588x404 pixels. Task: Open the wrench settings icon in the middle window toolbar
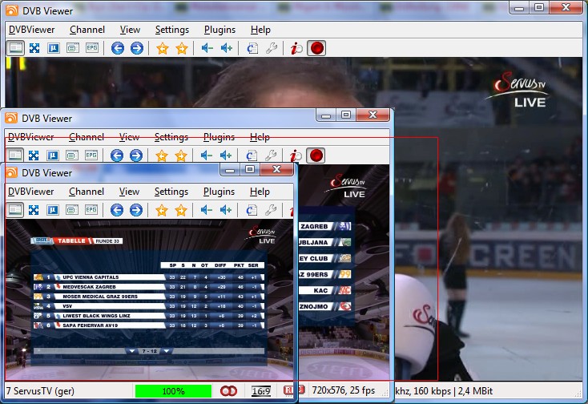click(271, 156)
